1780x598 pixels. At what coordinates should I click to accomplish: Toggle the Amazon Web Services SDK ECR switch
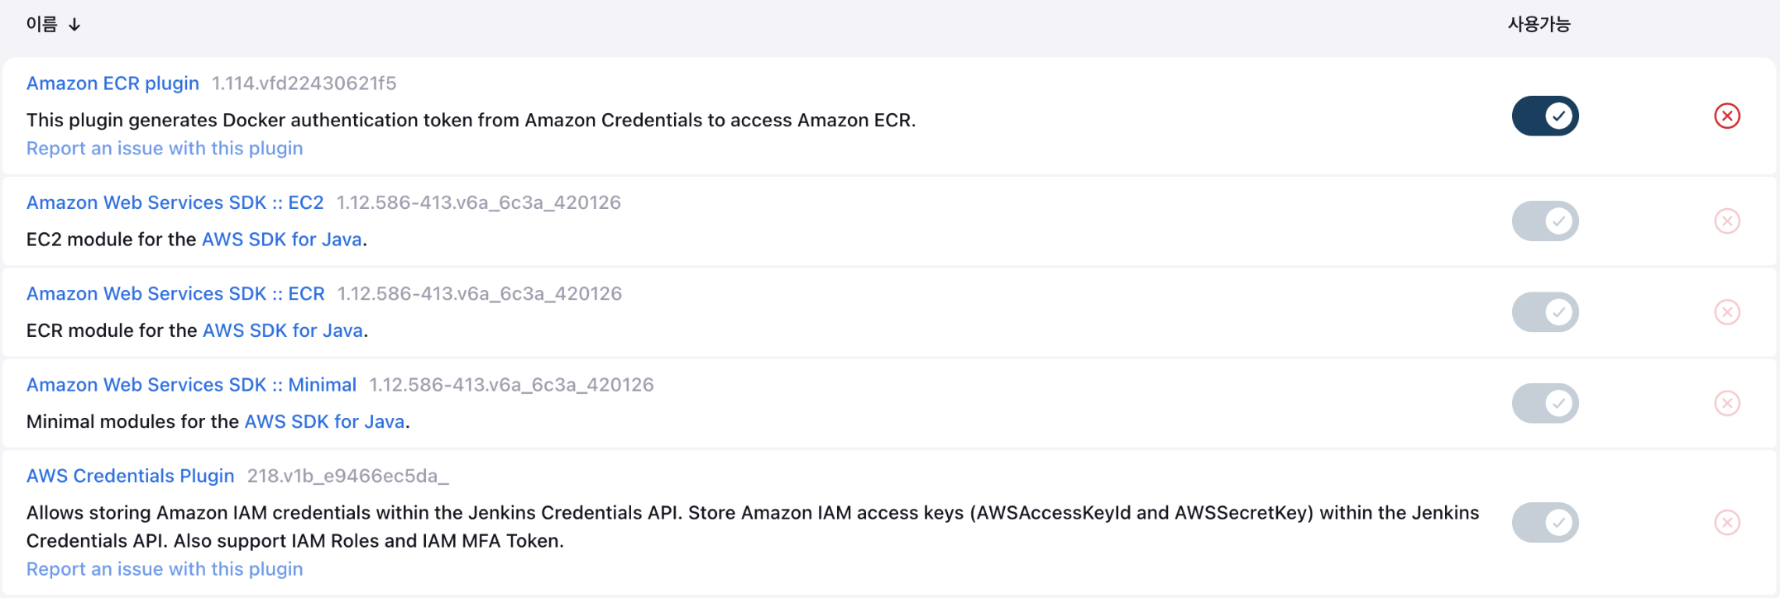[x=1545, y=312]
